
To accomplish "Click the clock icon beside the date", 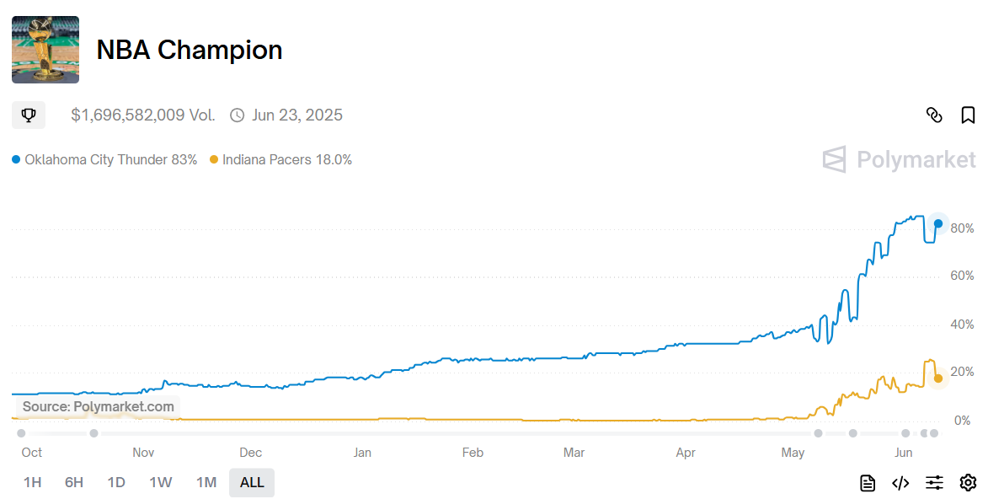I will pyautogui.click(x=238, y=115).
